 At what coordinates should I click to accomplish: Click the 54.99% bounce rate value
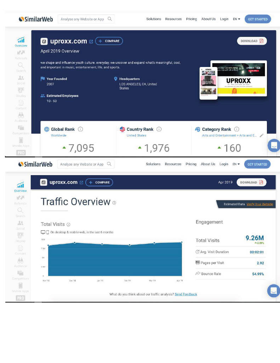click(x=258, y=274)
